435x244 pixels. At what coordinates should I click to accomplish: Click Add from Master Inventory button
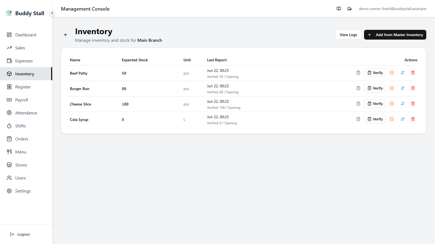click(x=395, y=35)
